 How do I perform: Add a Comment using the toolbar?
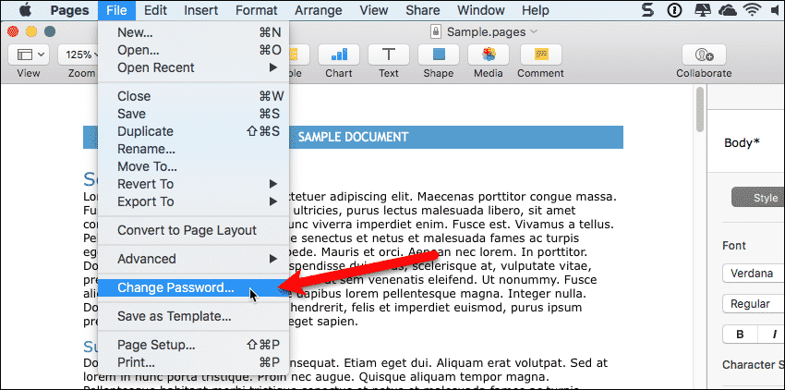pyautogui.click(x=540, y=55)
